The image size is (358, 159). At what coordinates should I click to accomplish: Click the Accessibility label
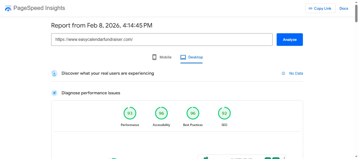161,125
